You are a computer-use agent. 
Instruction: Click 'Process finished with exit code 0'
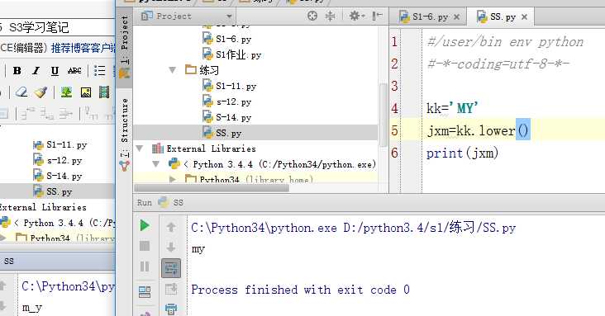click(301, 290)
